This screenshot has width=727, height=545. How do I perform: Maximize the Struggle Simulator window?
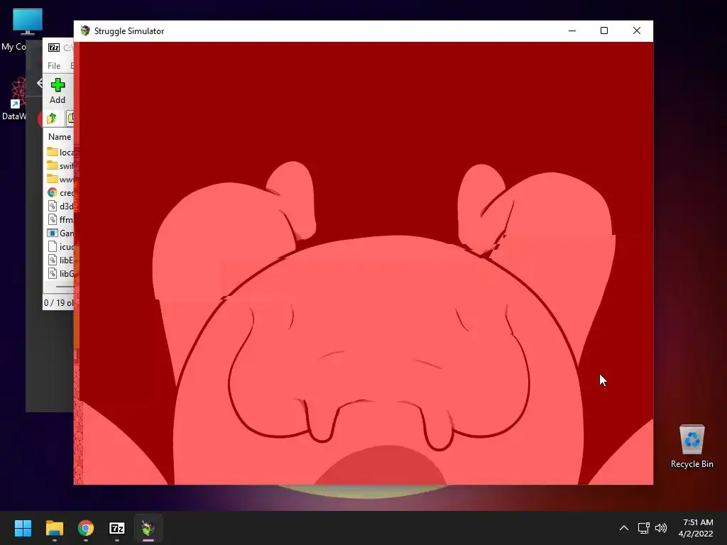[603, 31]
